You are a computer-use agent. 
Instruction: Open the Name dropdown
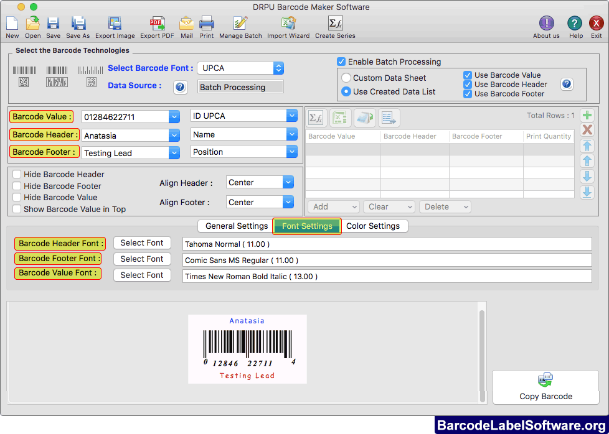[x=292, y=134]
